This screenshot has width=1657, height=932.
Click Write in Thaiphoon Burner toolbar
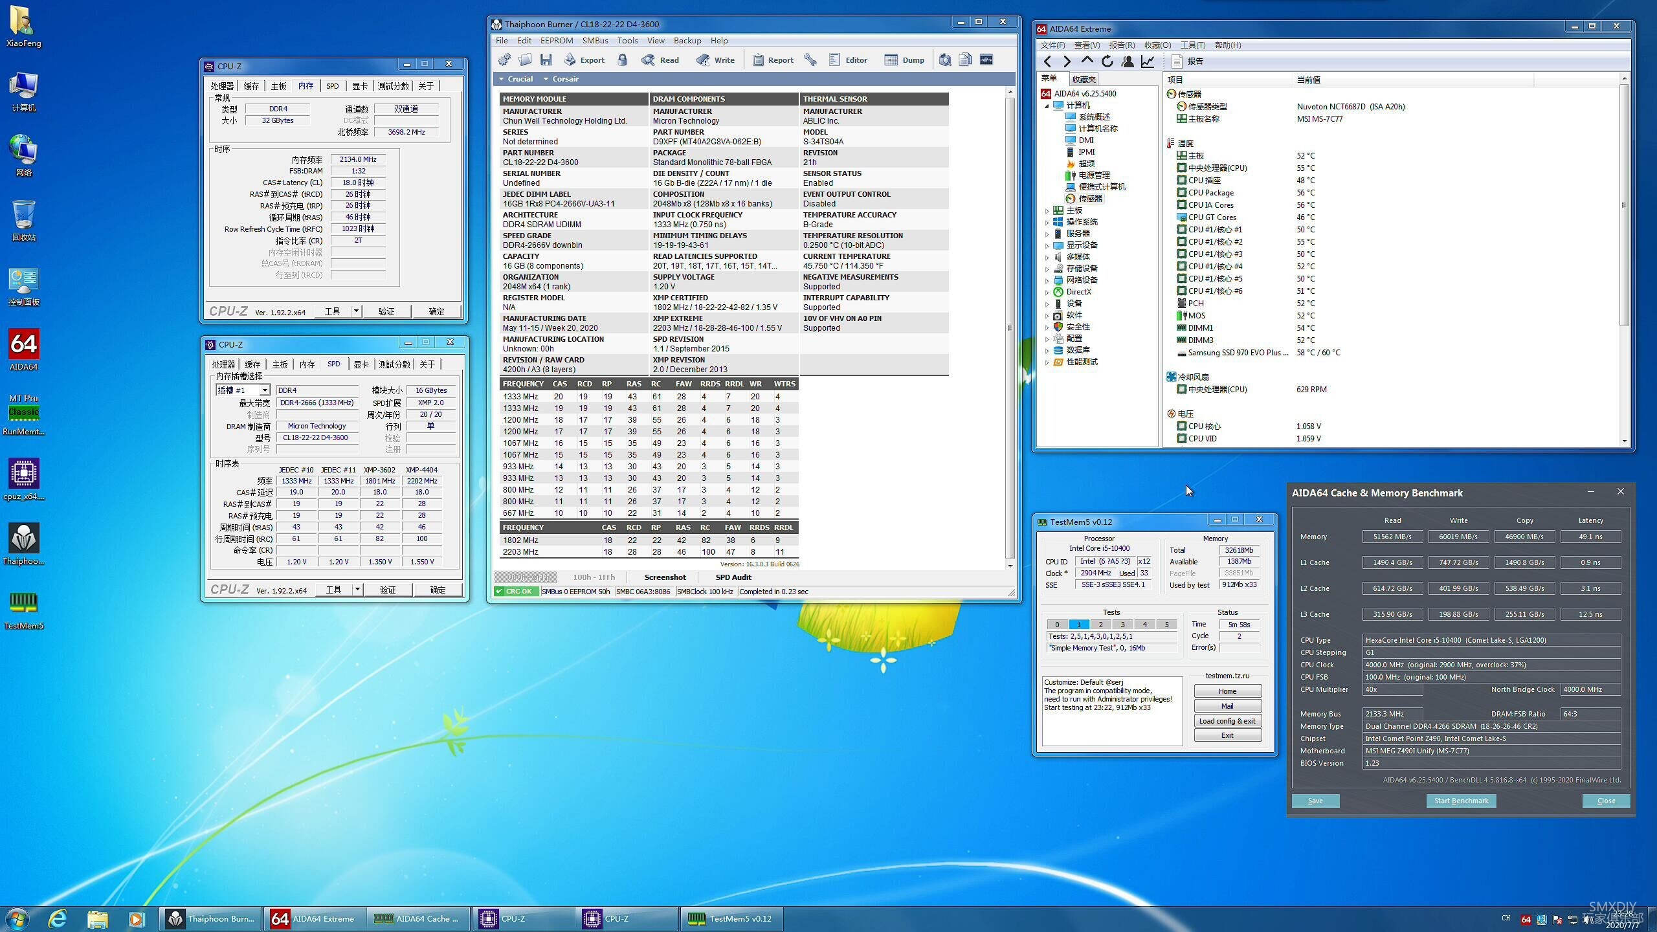tap(715, 60)
